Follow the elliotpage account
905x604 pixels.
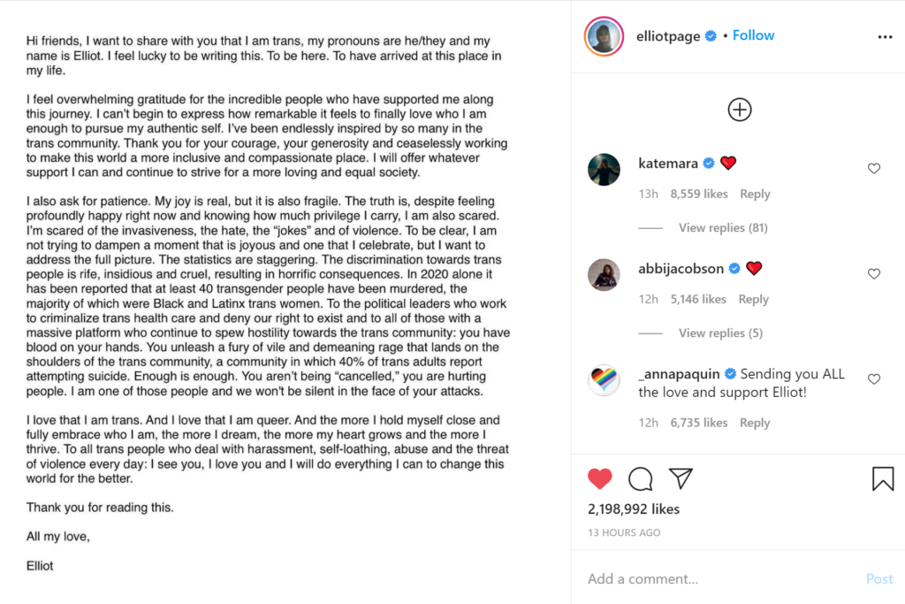(753, 35)
